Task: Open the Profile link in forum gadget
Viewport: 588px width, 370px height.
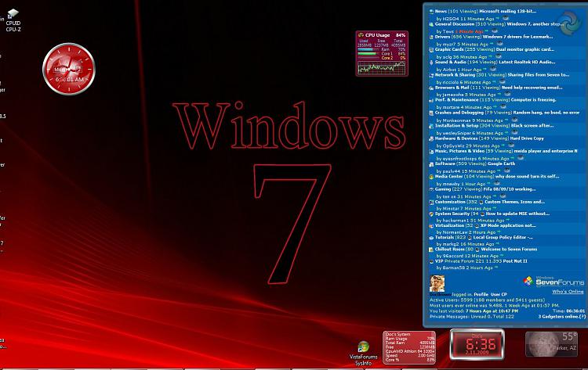Action: 481,295
